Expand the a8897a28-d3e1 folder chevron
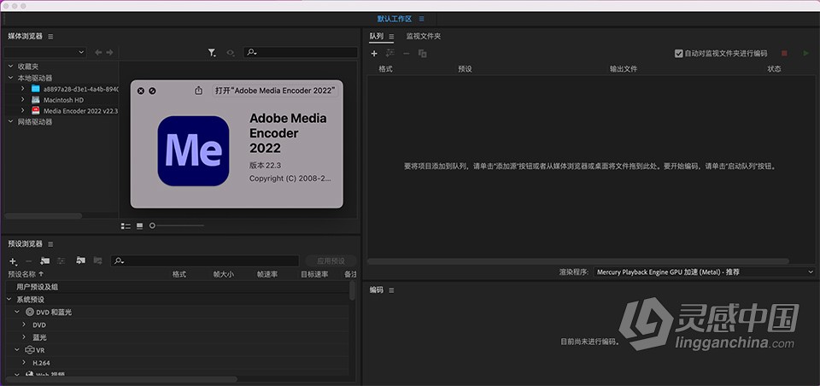The image size is (820, 386). [22, 89]
